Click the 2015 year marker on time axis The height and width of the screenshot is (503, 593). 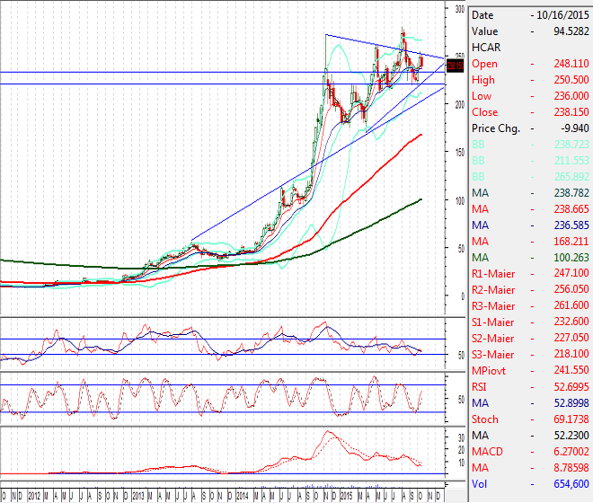[x=347, y=495]
